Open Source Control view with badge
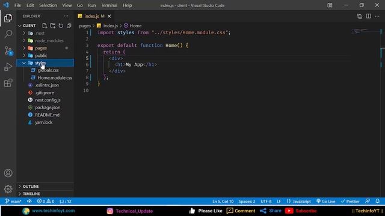This screenshot has width=385, height=216. (8, 50)
